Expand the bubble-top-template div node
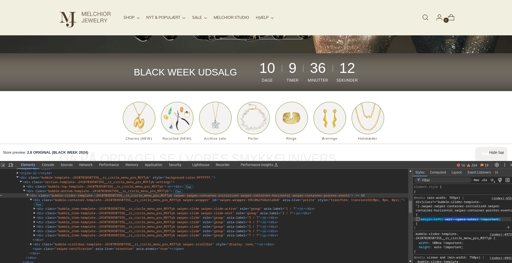The height and width of the screenshot is (263, 512). pyautogui.click(x=24, y=186)
